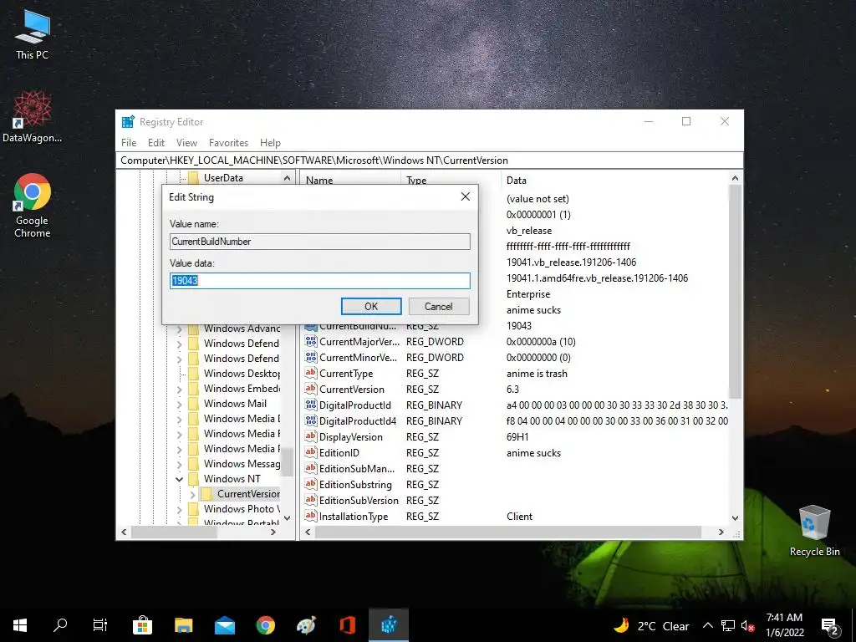This screenshot has width=856, height=642.
Task: Select Windows Mail folder icon
Action: coord(193,404)
